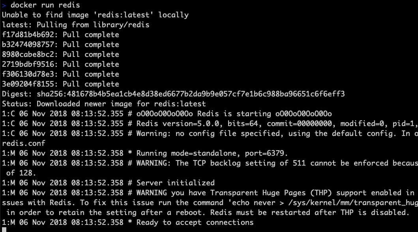Click 'Pulling from library/redis' text
Screen dimensions: 418x232
click(93, 25)
